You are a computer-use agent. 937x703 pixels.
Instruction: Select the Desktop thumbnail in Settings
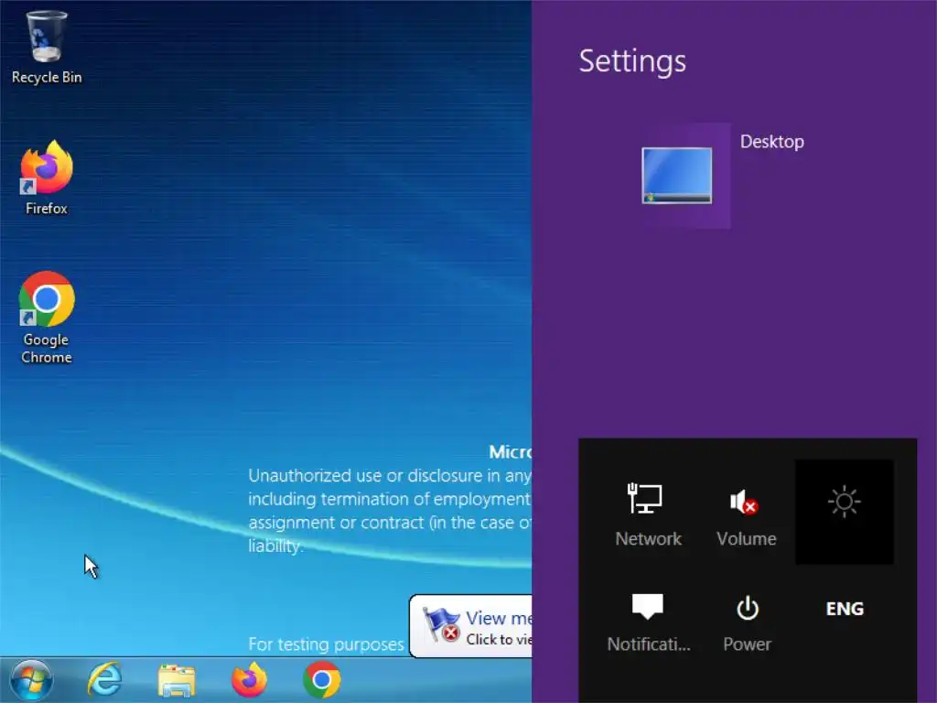(x=677, y=175)
